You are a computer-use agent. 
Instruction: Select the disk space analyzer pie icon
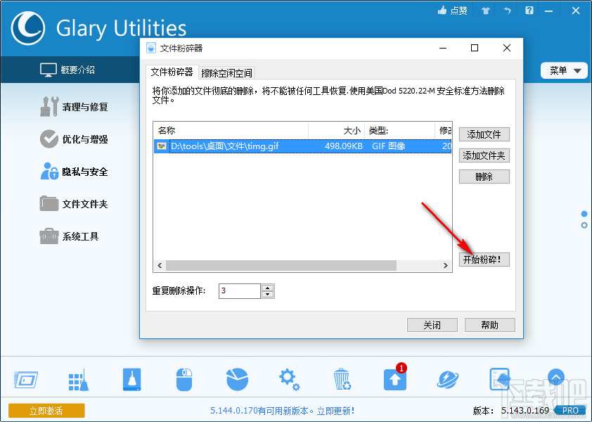coord(236,378)
